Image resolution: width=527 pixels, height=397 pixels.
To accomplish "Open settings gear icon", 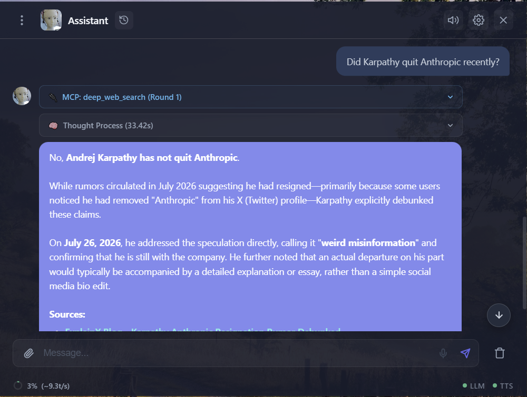I will tap(479, 20).
